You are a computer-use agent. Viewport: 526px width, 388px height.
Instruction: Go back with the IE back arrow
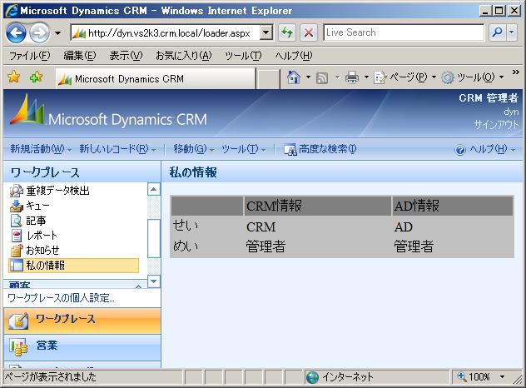tap(16, 33)
